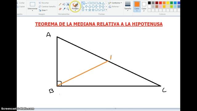Screen dimensions: 197x111
Task: Choose the Up arrow shape
Action: coord(103,6)
